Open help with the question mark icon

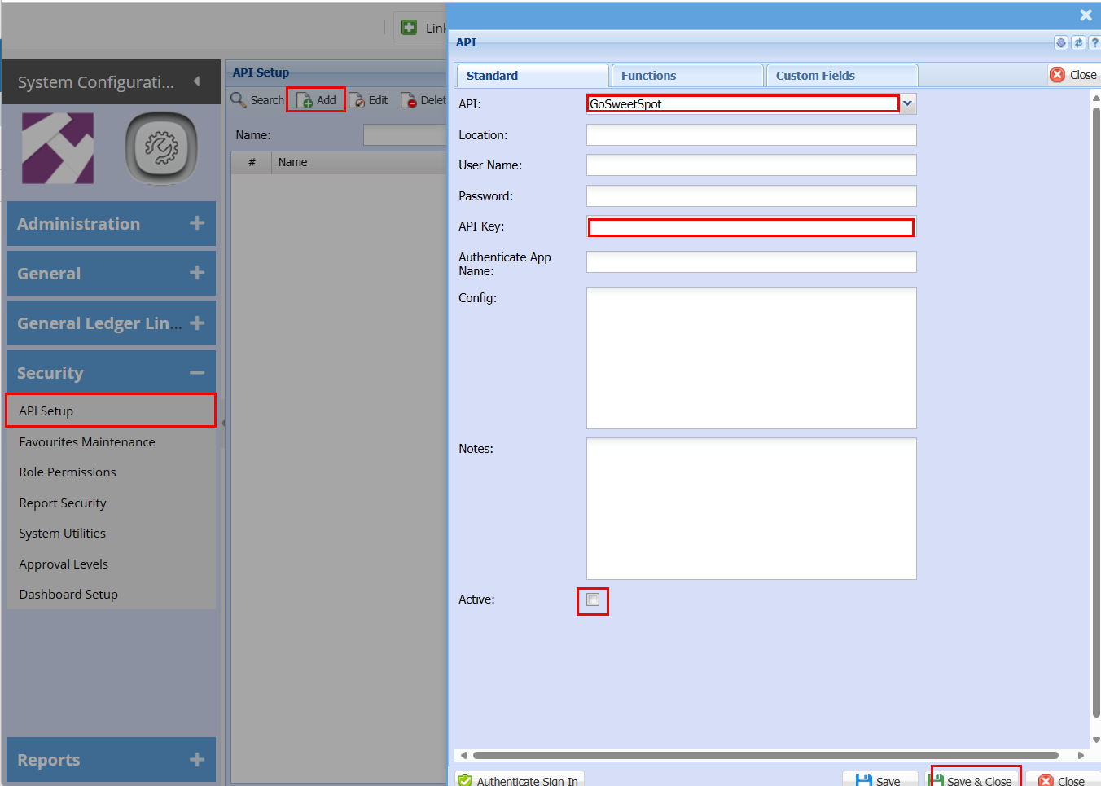(1094, 43)
